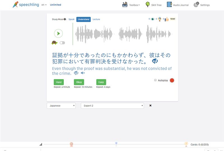Open Settings via the gear icon
This screenshot has height=151, width=224.
tap(196, 5)
